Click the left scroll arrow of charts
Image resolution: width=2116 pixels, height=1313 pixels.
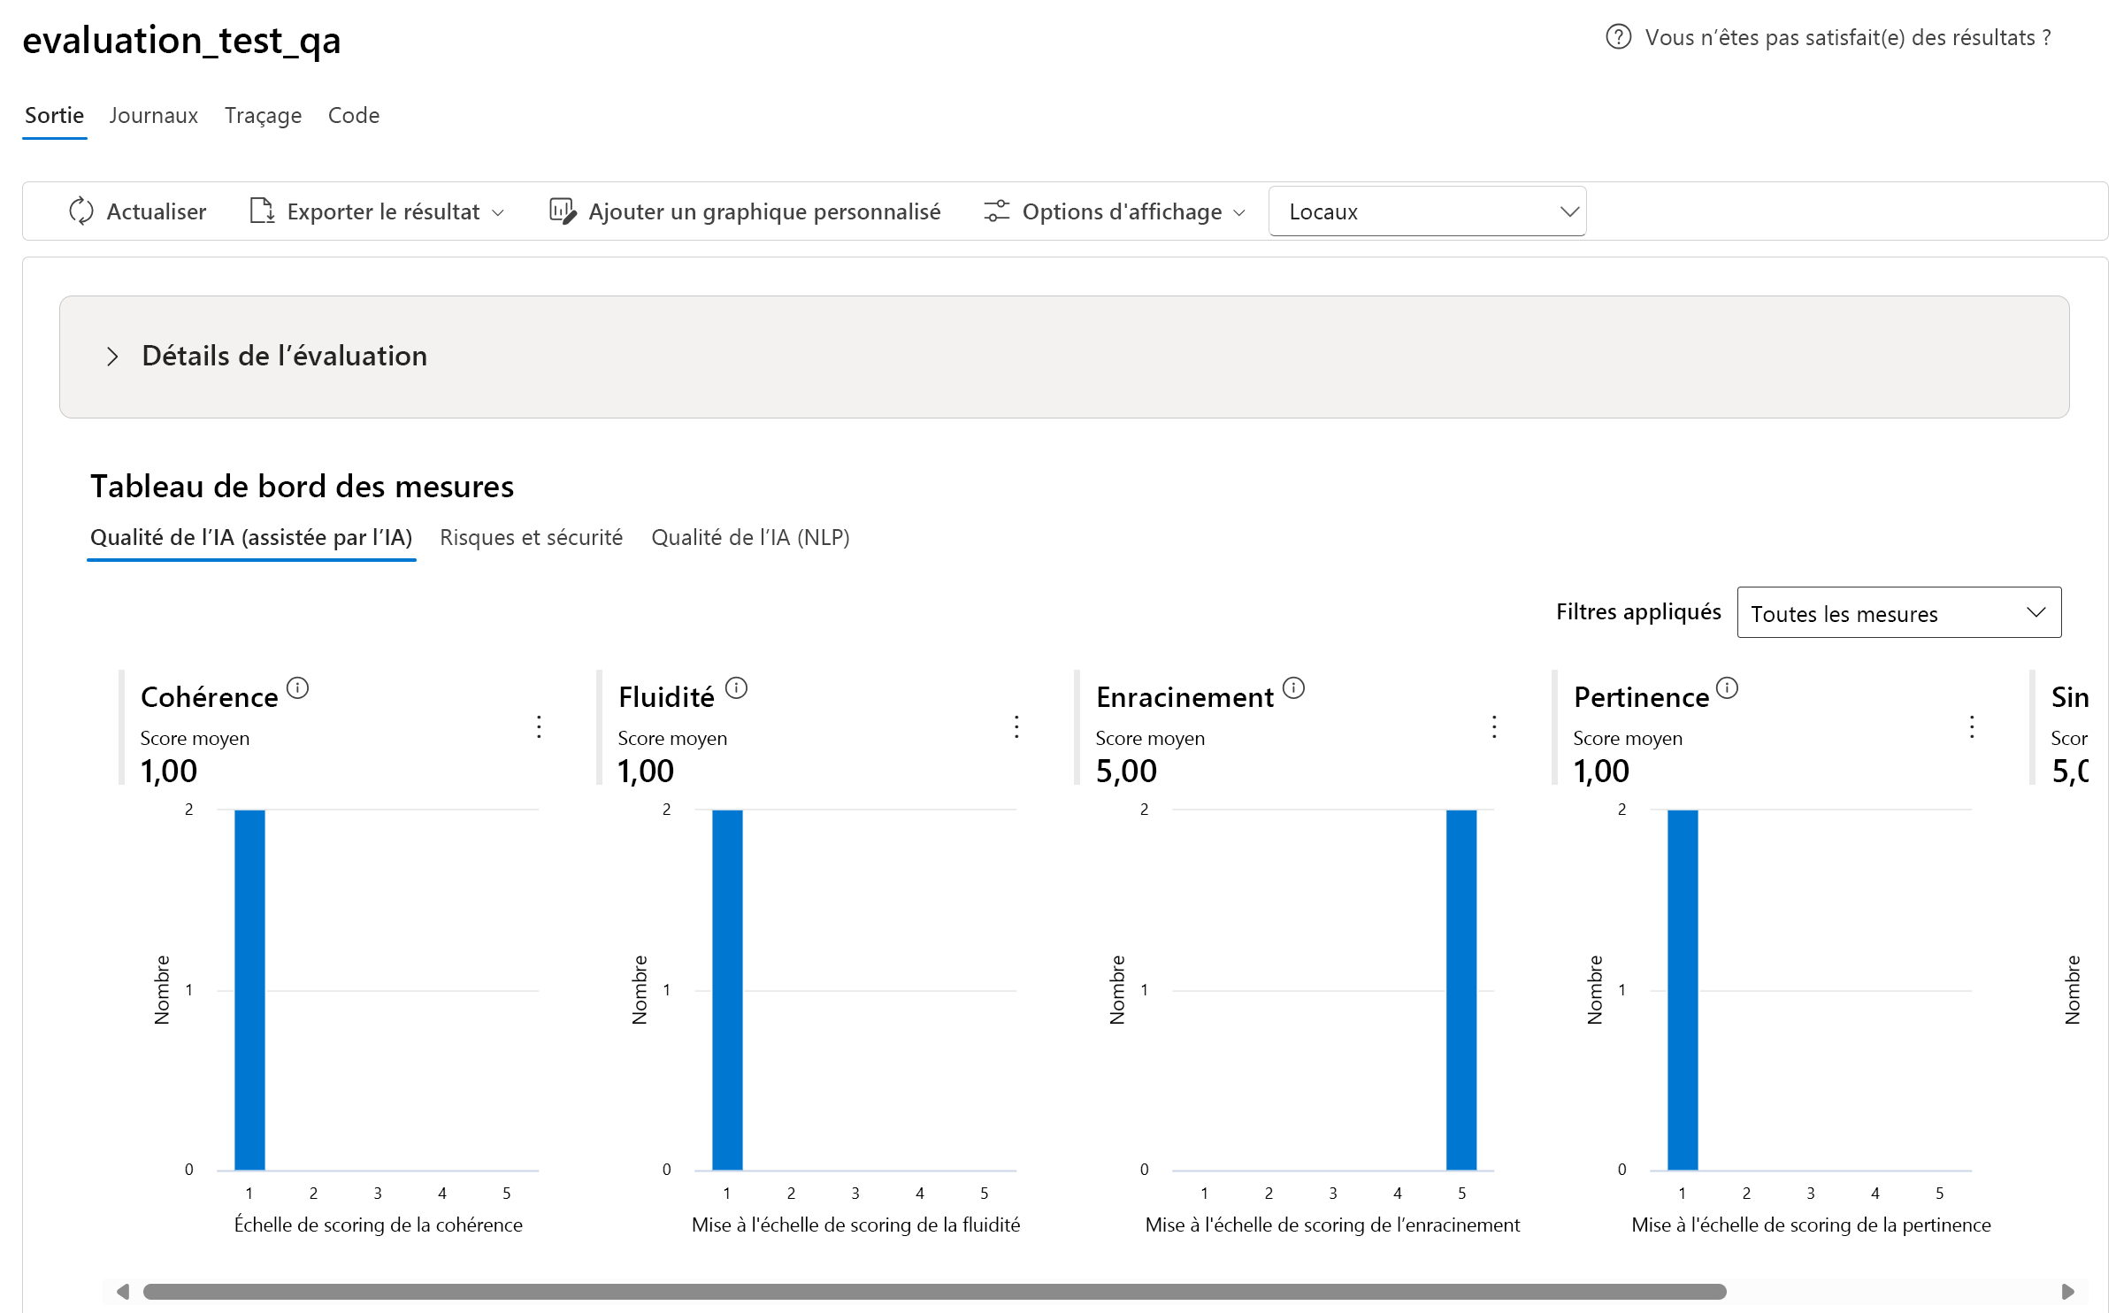coord(123,1292)
